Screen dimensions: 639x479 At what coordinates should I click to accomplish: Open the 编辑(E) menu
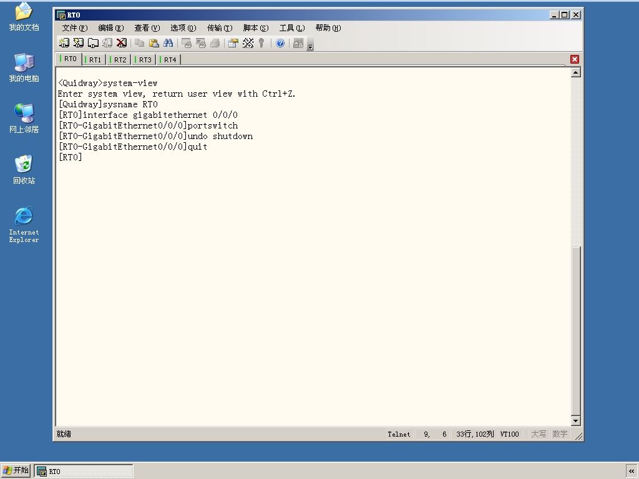coord(111,27)
